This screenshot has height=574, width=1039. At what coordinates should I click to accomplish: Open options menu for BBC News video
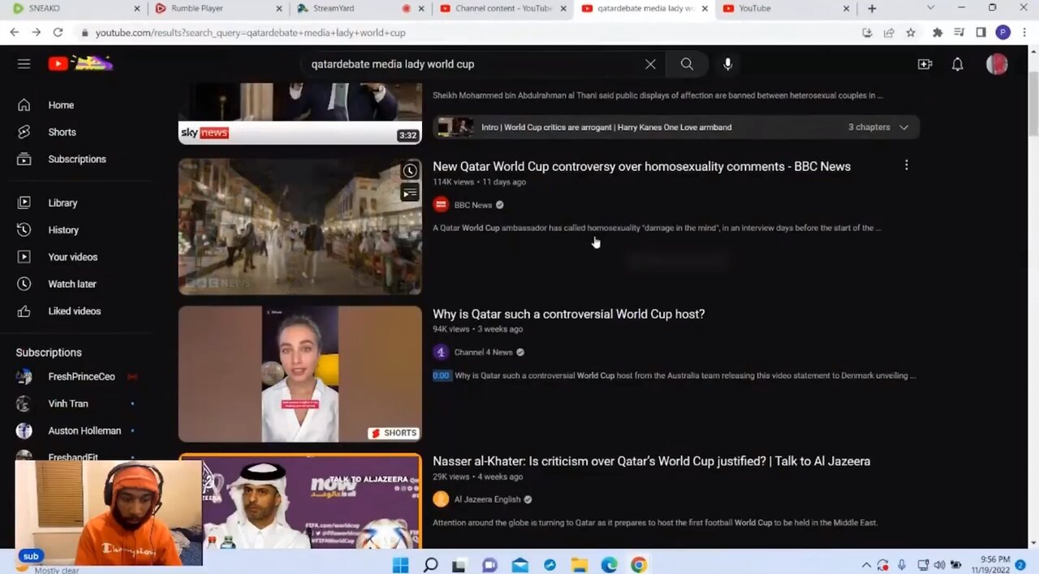[x=906, y=165]
